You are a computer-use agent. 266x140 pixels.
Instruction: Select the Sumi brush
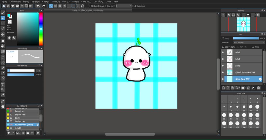23,118
